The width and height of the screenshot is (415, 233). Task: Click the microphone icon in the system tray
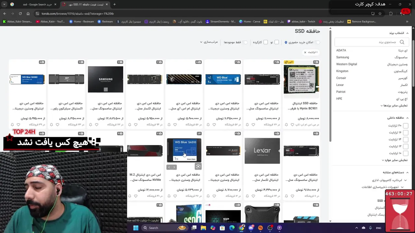[370, 228]
